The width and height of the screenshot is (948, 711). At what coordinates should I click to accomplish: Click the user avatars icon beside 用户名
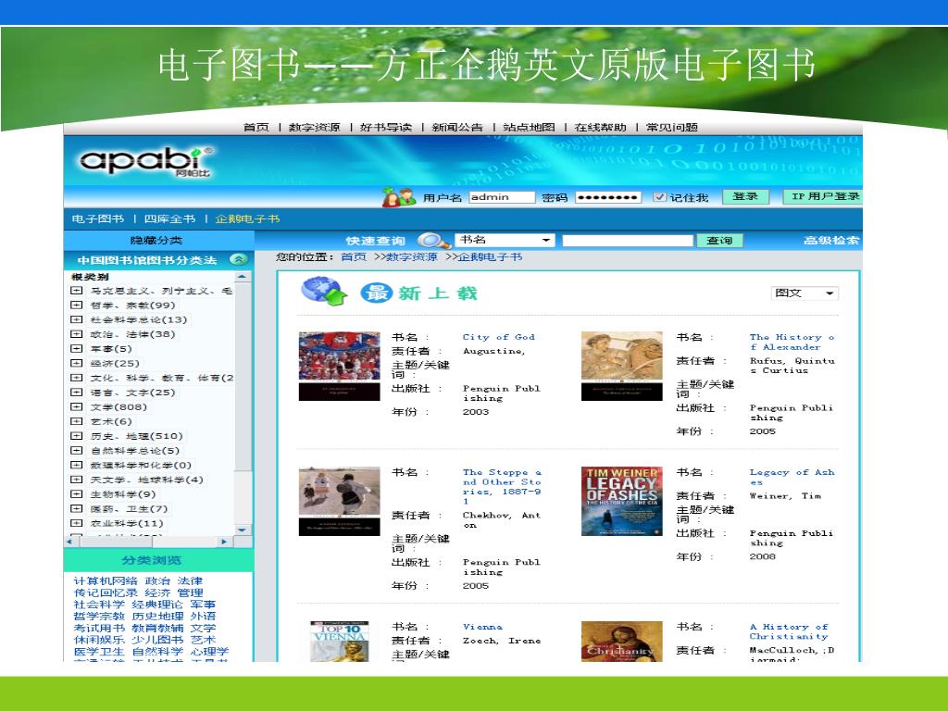[x=398, y=196]
